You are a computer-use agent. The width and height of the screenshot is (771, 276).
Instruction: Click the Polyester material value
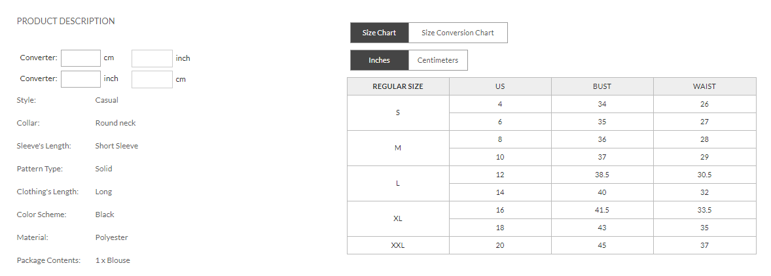[111, 237]
